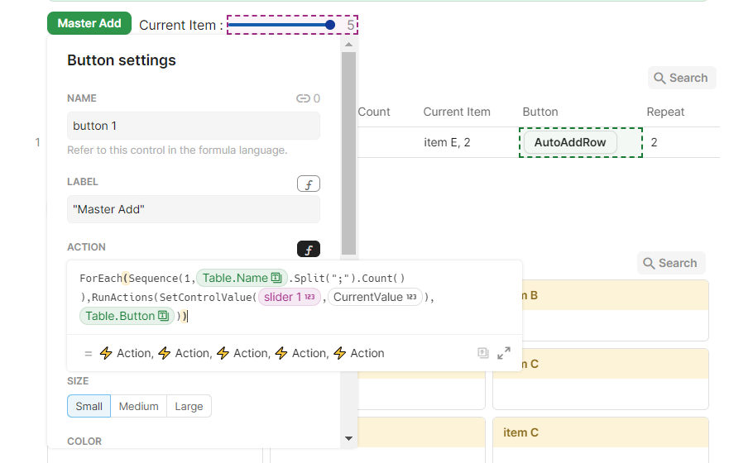Select the Medium size option
Image resolution: width=753 pixels, height=463 pixels.
[139, 406]
